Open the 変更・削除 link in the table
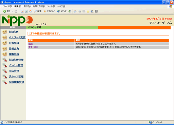 pos(33,47)
